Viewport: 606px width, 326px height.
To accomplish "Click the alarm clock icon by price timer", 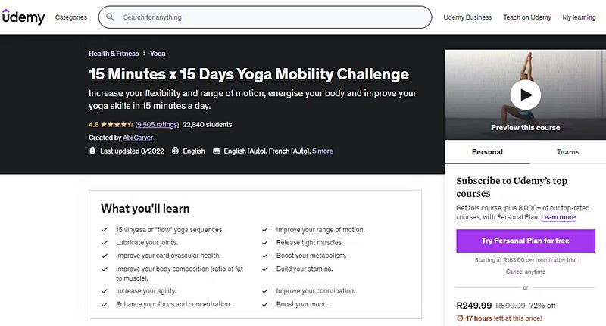I will click(459, 318).
